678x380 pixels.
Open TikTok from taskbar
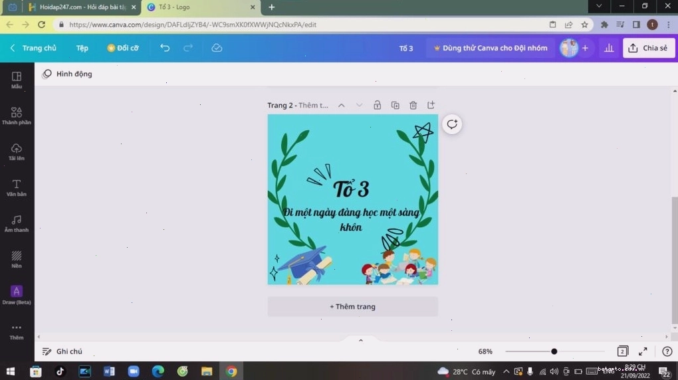tap(60, 371)
